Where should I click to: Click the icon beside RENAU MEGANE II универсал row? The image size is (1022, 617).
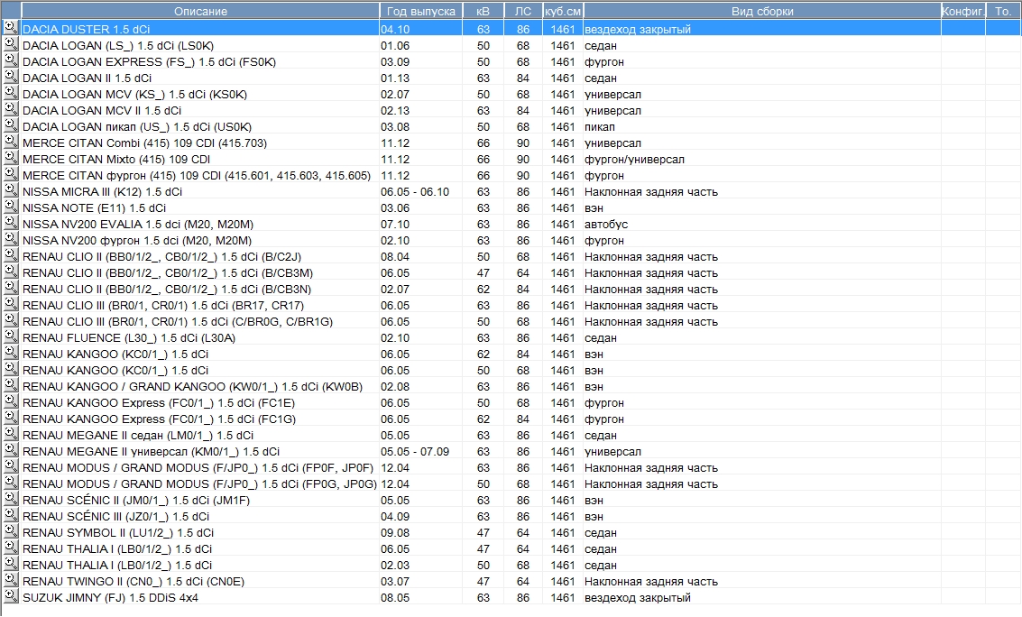coord(11,450)
